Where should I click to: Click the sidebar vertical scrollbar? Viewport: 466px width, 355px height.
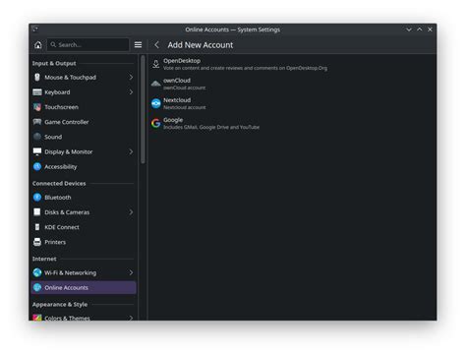[x=143, y=109]
